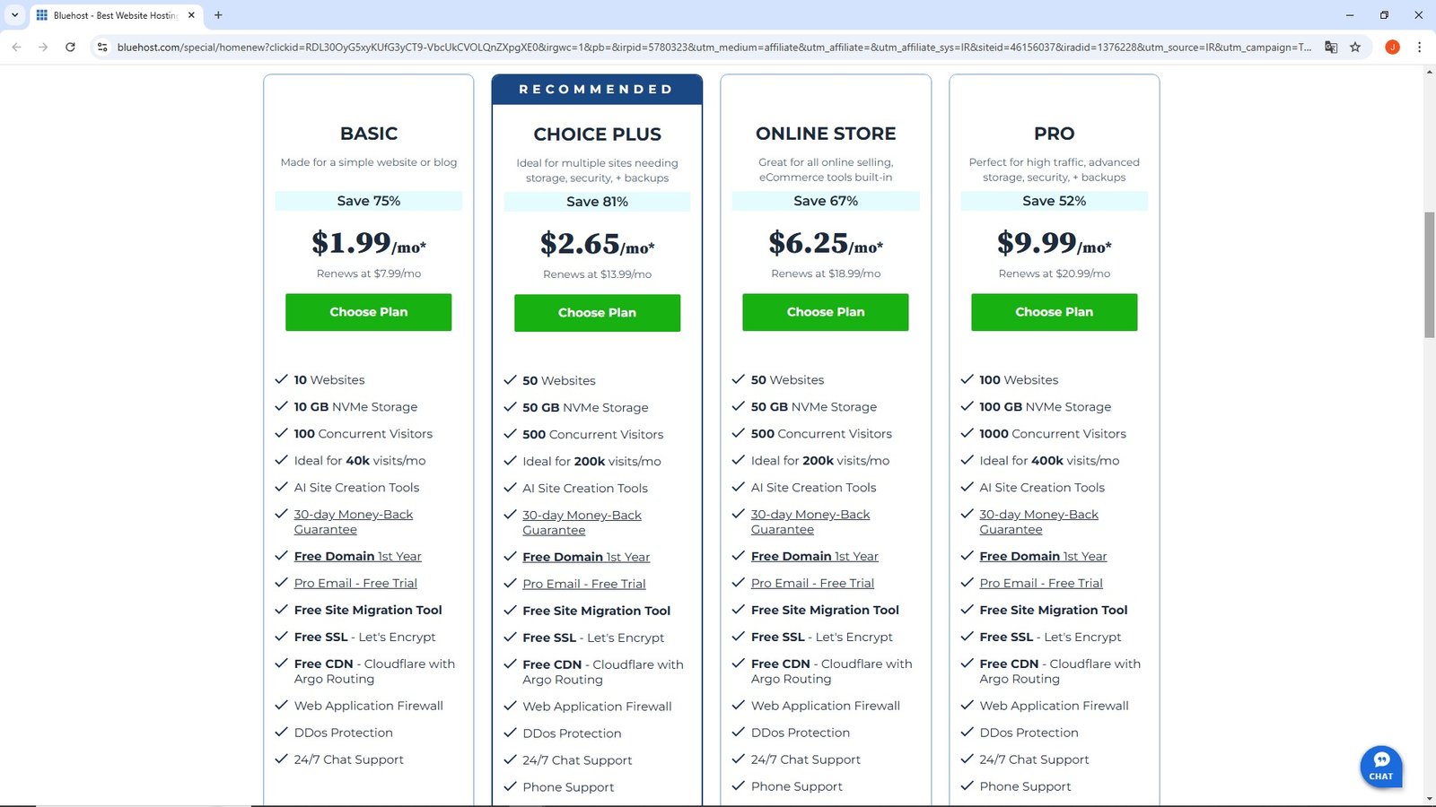Click the site information icon in address bar
1436x807 pixels.
coord(102,48)
